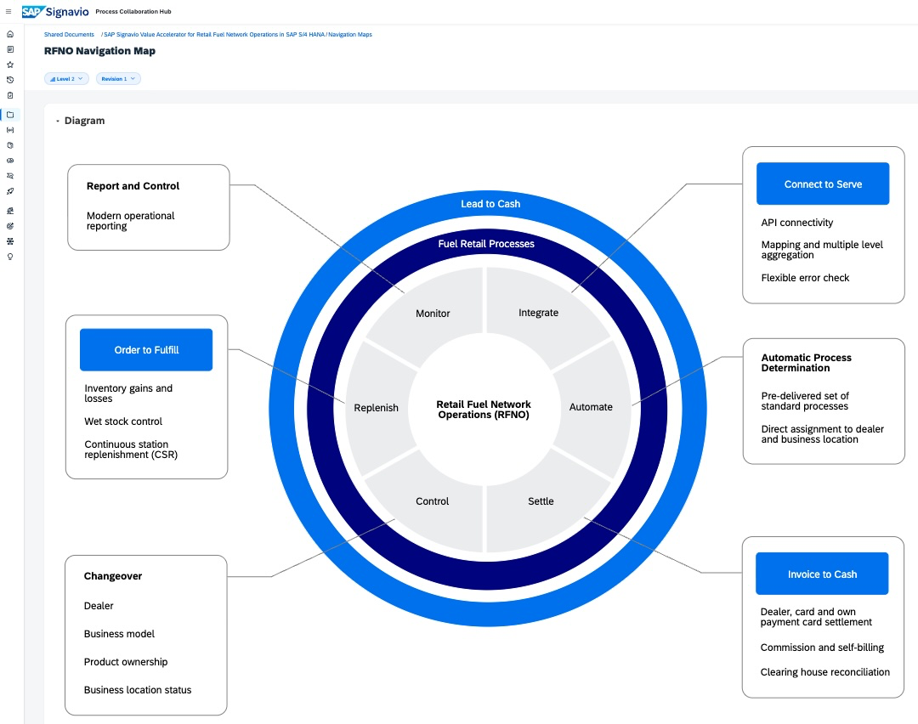Click the Connect to Serve button
Viewport: 918px width, 724px height.
coord(822,184)
